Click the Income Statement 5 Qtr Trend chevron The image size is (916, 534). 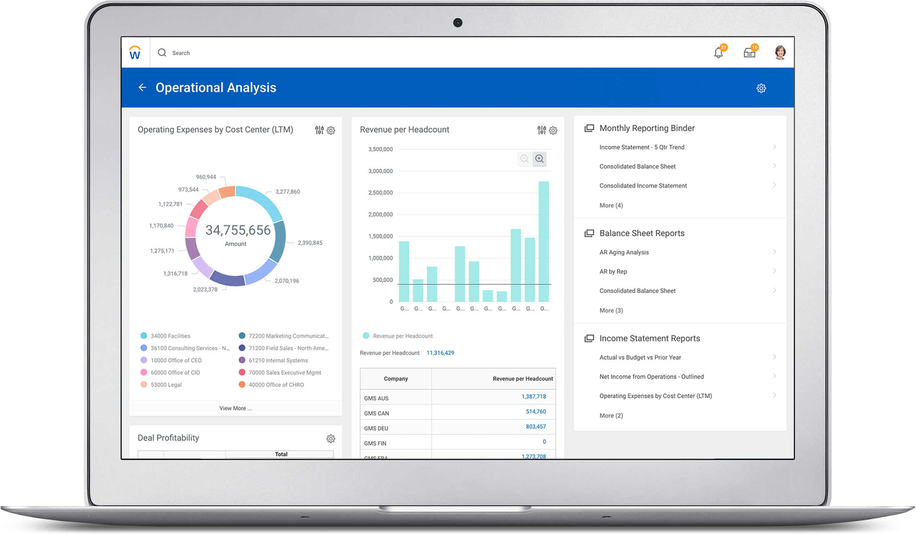pyautogui.click(x=774, y=147)
